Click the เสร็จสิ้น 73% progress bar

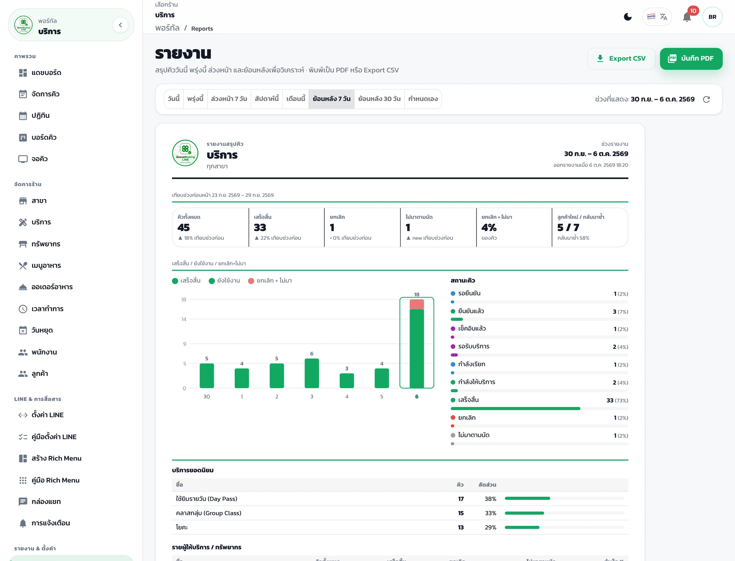pyautogui.click(x=539, y=408)
